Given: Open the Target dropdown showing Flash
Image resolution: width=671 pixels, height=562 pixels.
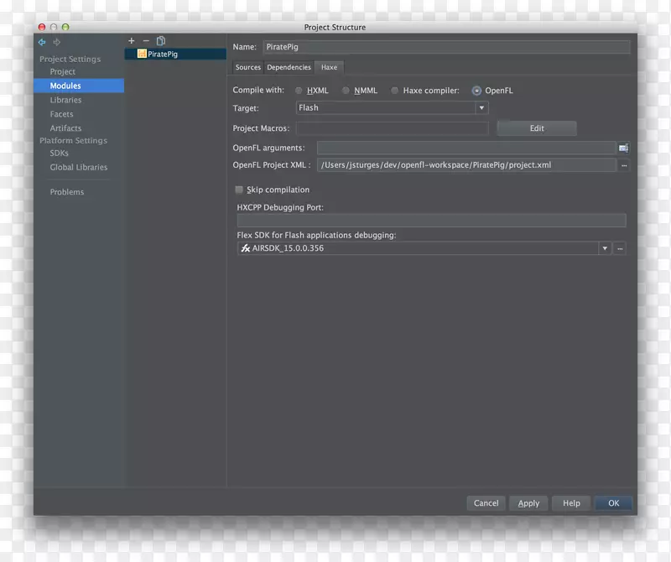Looking at the screenshot, I should point(481,107).
